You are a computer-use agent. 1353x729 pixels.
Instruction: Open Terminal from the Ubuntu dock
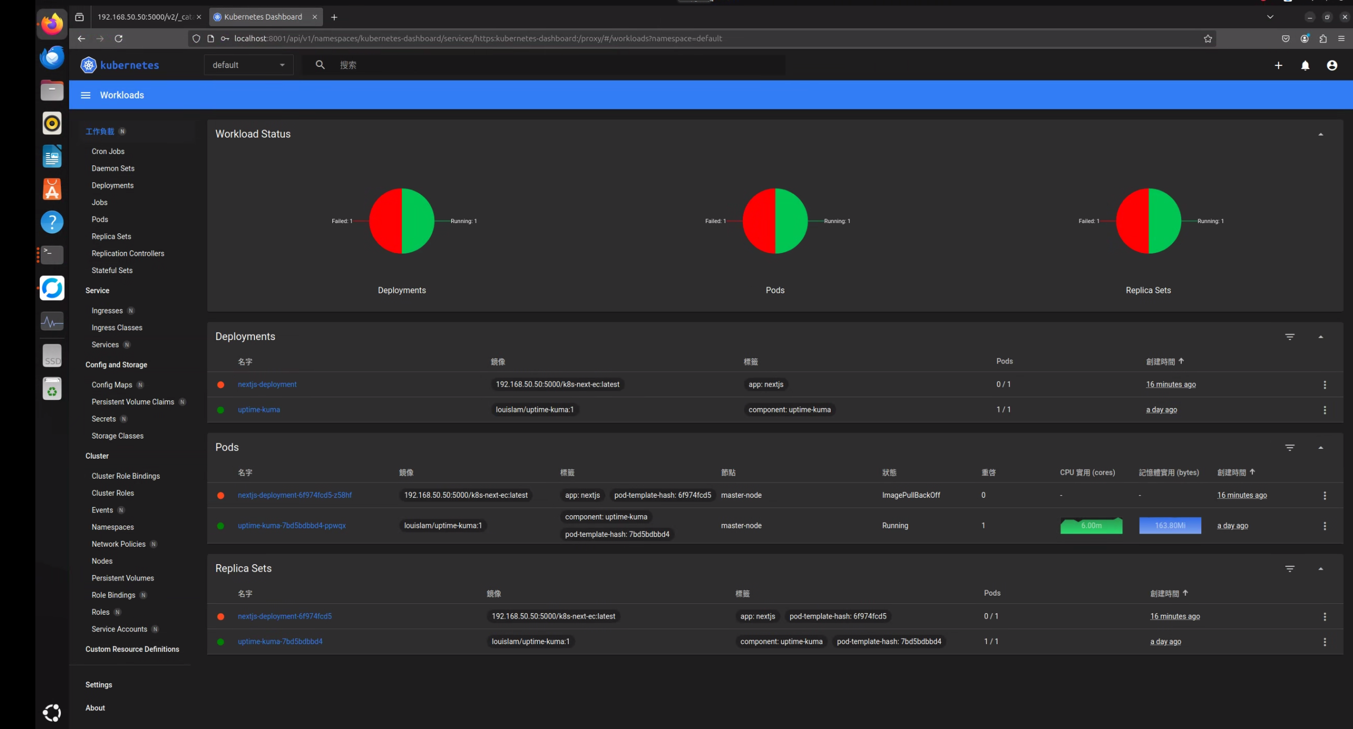[x=52, y=255]
